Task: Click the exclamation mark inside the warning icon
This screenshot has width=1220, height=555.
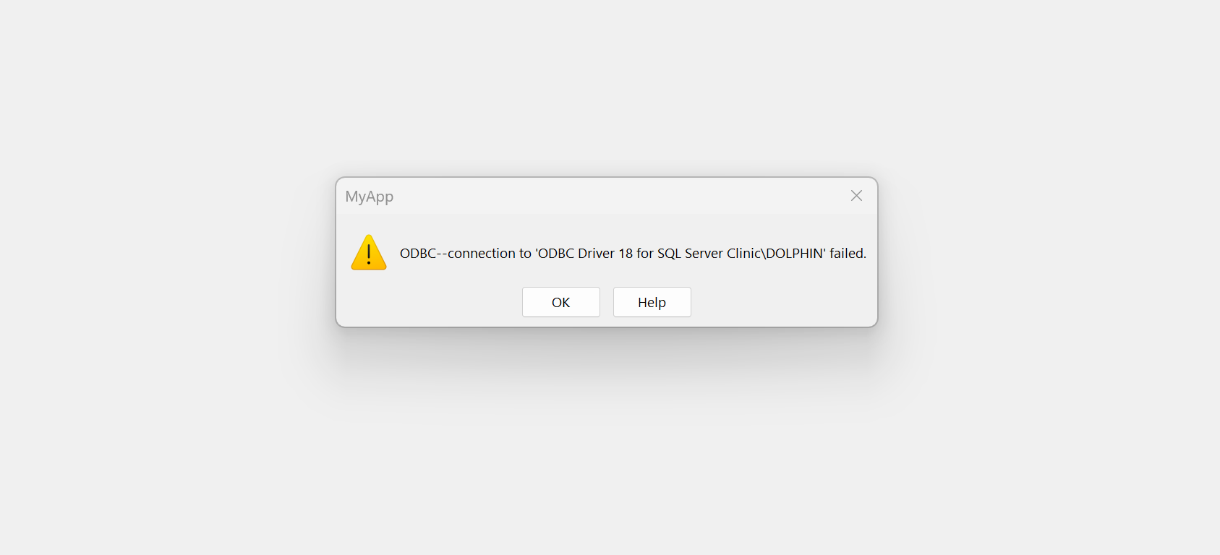Action: point(369,254)
